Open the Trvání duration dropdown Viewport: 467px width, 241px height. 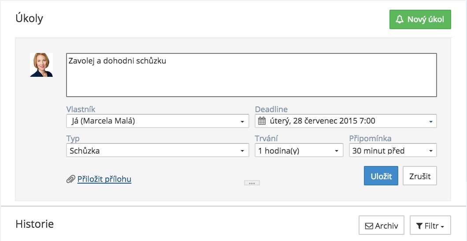[299, 151]
